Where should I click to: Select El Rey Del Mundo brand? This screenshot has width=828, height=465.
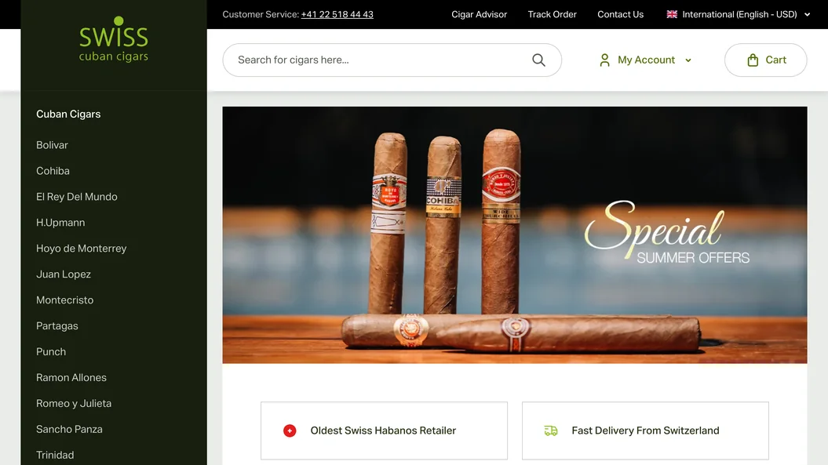77,197
